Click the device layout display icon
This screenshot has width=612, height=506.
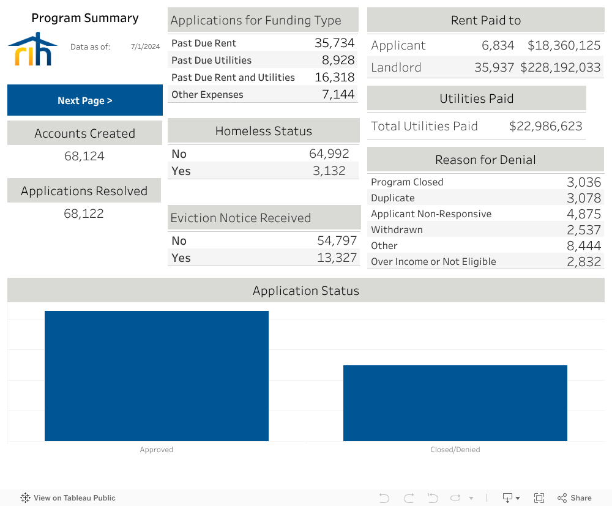pos(507,497)
